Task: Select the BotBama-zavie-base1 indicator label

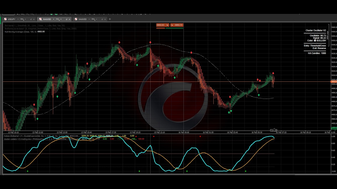Action: point(41,29)
